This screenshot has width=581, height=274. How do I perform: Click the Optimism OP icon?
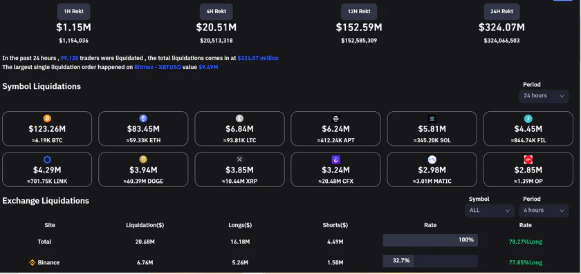click(x=528, y=159)
